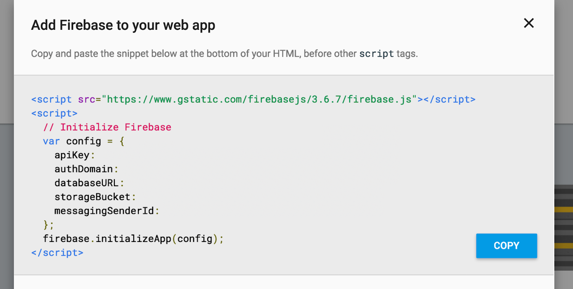Click the firebase.initializeApp(config) call
Viewport: 573px width, 289px height.
133,239
